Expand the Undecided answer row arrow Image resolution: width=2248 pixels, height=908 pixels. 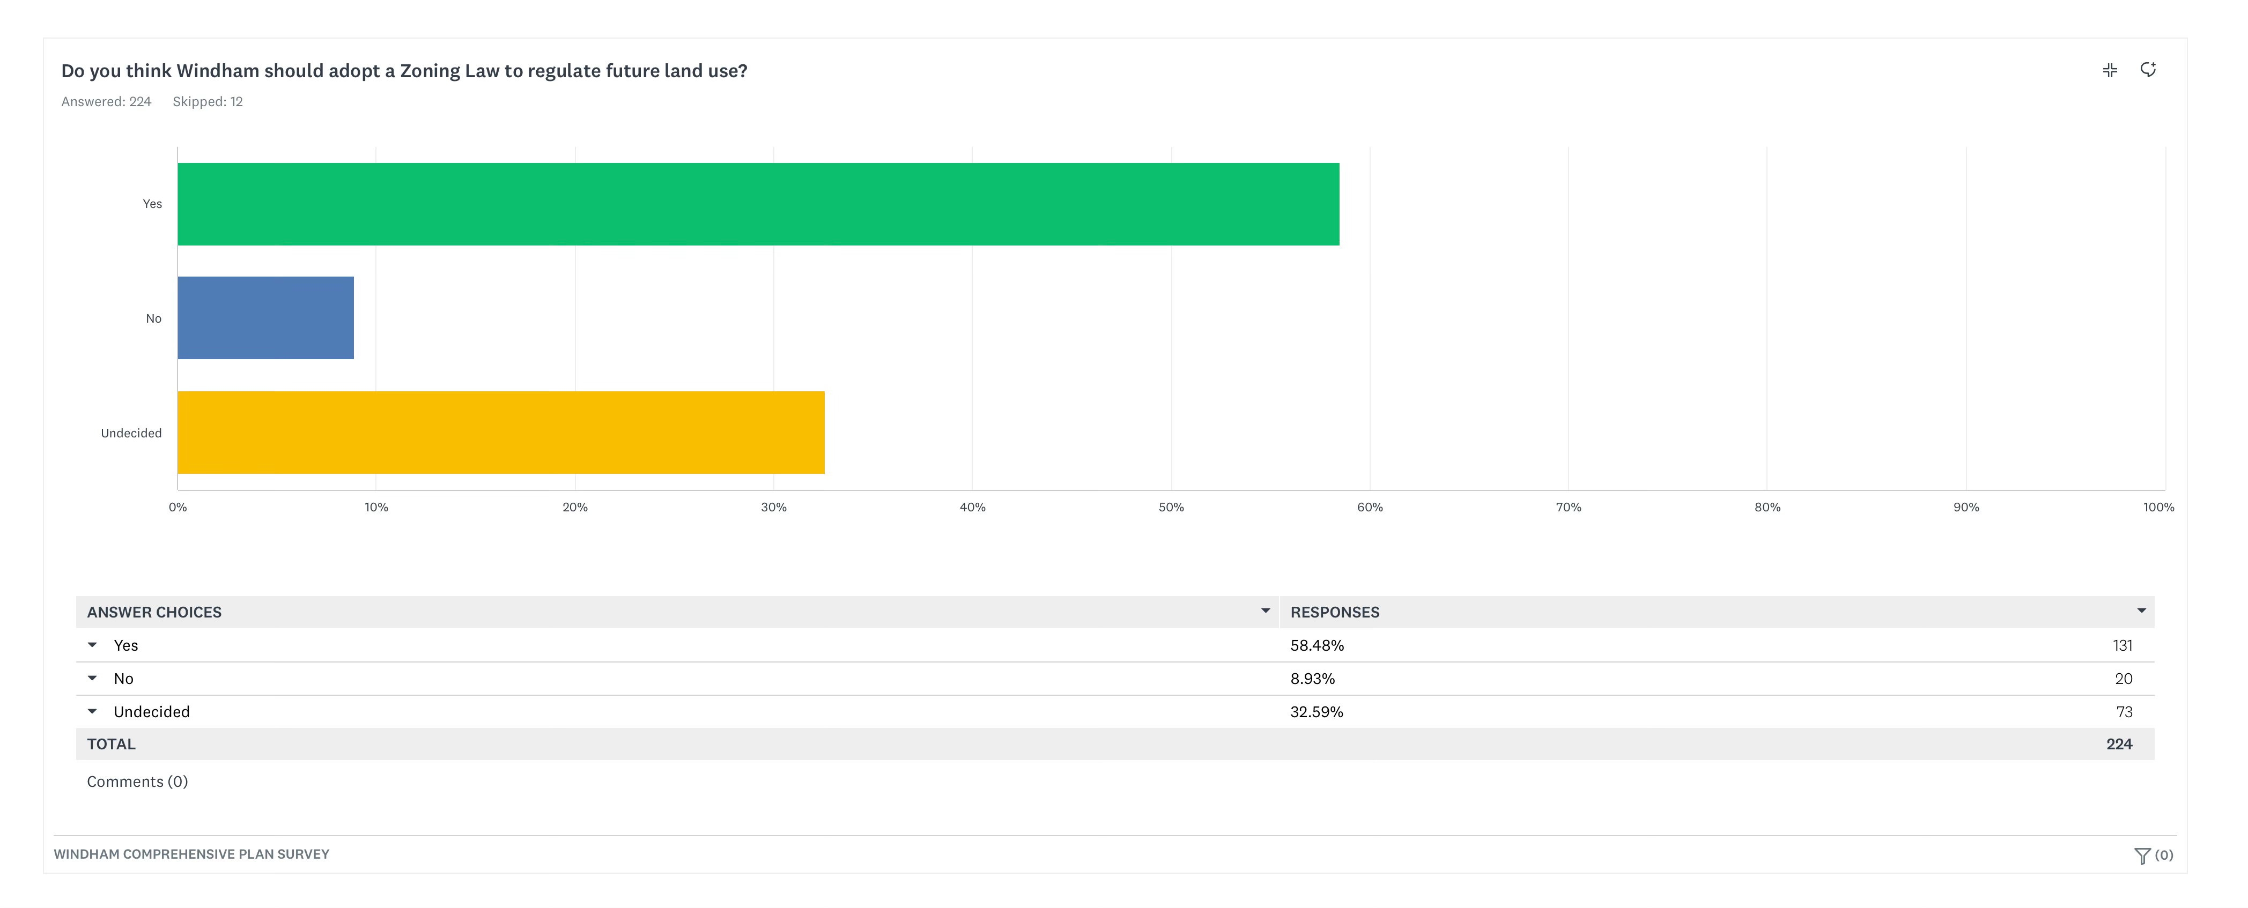92,712
